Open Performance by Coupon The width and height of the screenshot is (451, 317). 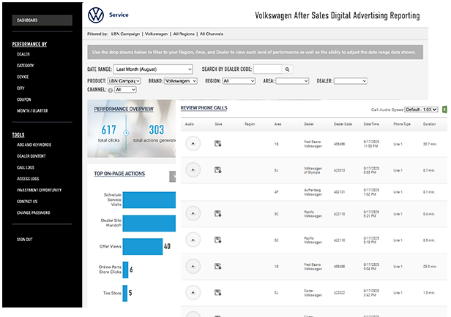coord(24,99)
